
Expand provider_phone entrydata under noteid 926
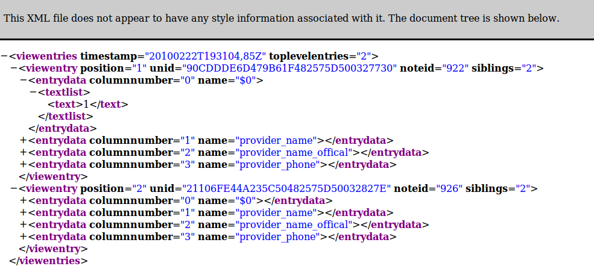click(24, 237)
